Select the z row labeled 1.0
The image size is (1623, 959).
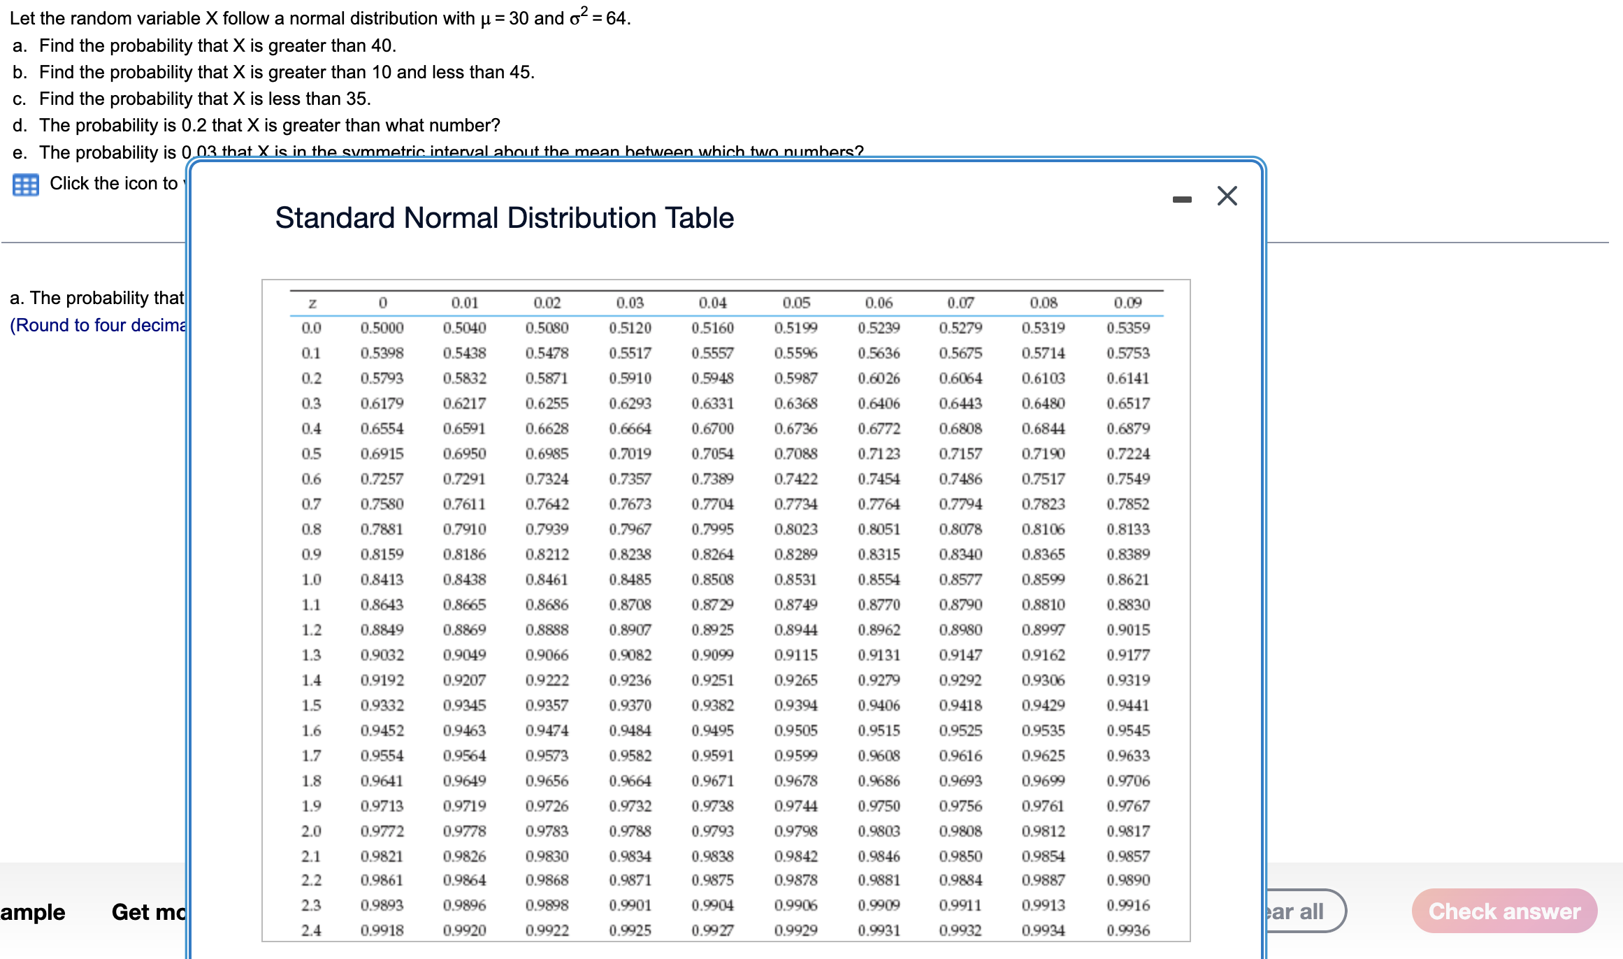point(312,579)
